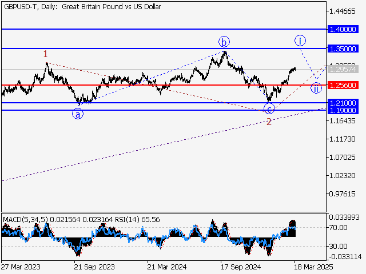The image size is (366, 274).
Task: Click the circled 'ii' projection marker
Action: [316, 88]
